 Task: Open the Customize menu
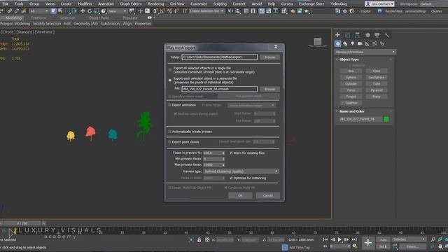coord(199,4)
